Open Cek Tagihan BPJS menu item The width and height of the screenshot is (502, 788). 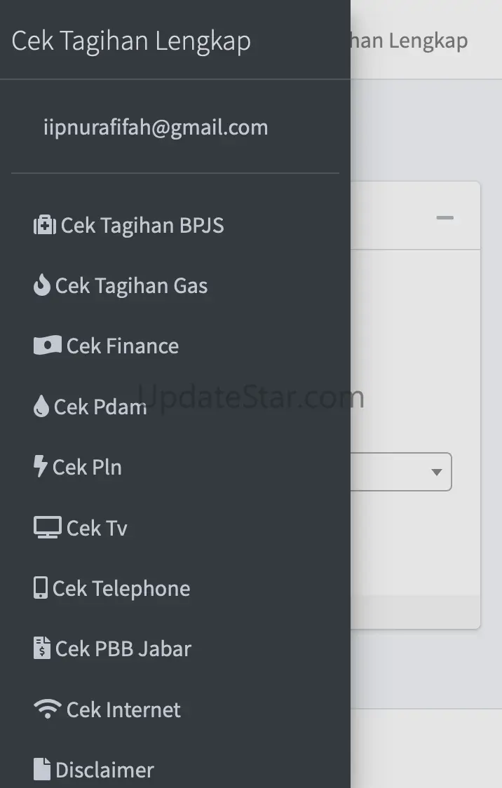point(142,226)
